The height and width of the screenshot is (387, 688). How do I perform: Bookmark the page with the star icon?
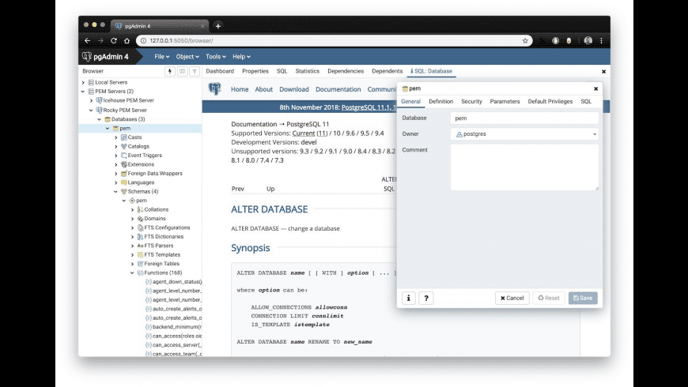point(525,41)
